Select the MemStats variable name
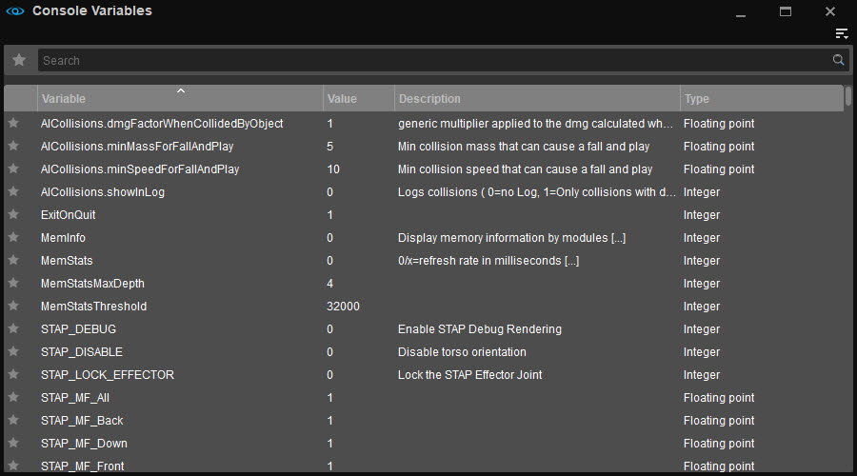Screen dimensions: 857x476 click(x=67, y=261)
